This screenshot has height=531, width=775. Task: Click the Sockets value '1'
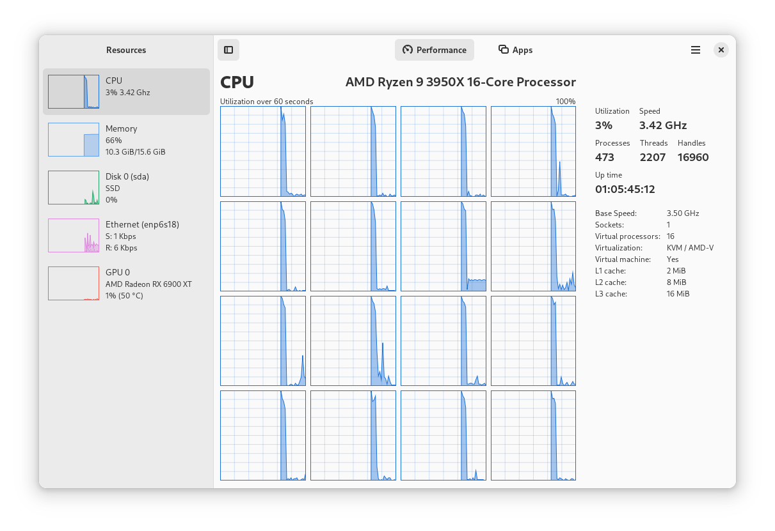pyautogui.click(x=669, y=225)
